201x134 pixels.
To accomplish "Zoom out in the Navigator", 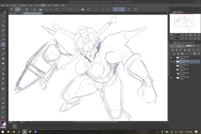I will click(x=182, y=35).
